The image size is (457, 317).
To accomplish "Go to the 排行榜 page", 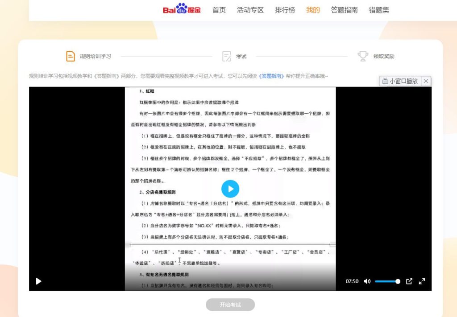I will [x=285, y=10].
